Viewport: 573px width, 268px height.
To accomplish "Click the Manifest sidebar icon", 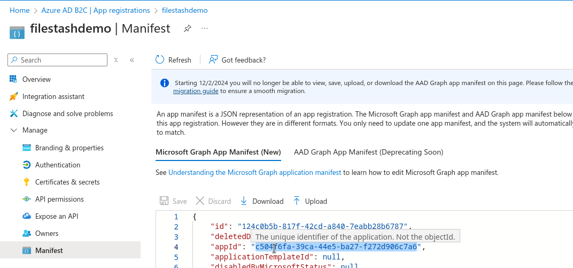I will [x=27, y=250].
